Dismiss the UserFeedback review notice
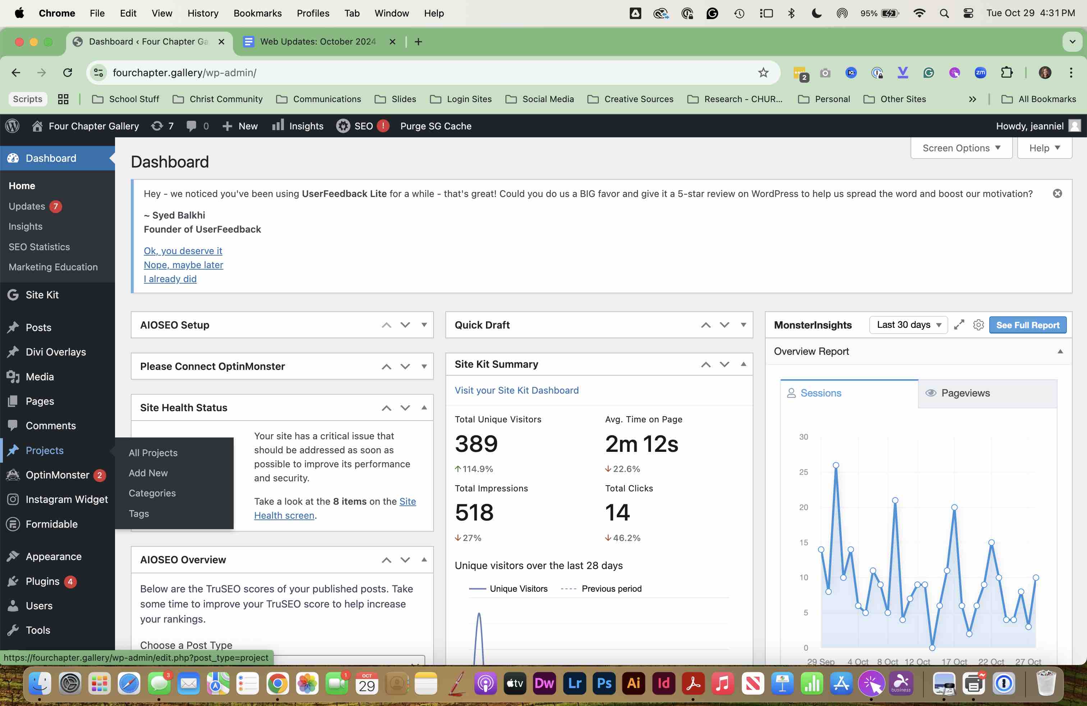This screenshot has width=1087, height=706. (1057, 194)
